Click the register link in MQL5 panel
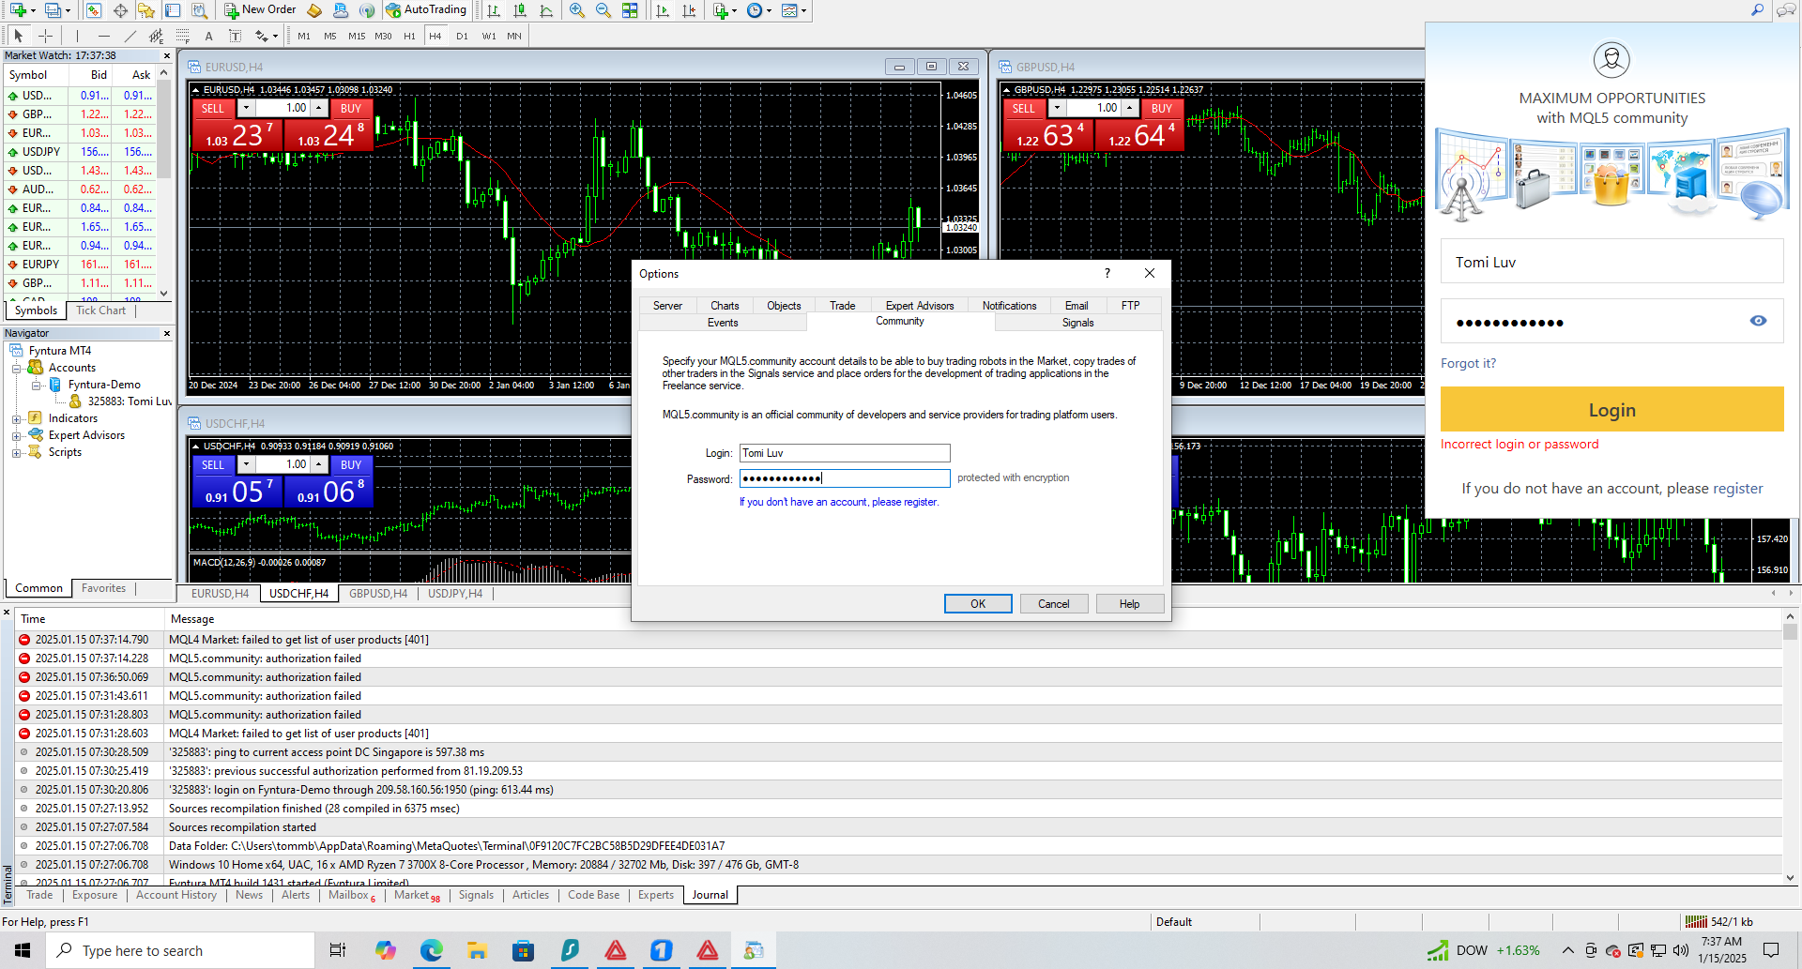 click(x=1738, y=489)
